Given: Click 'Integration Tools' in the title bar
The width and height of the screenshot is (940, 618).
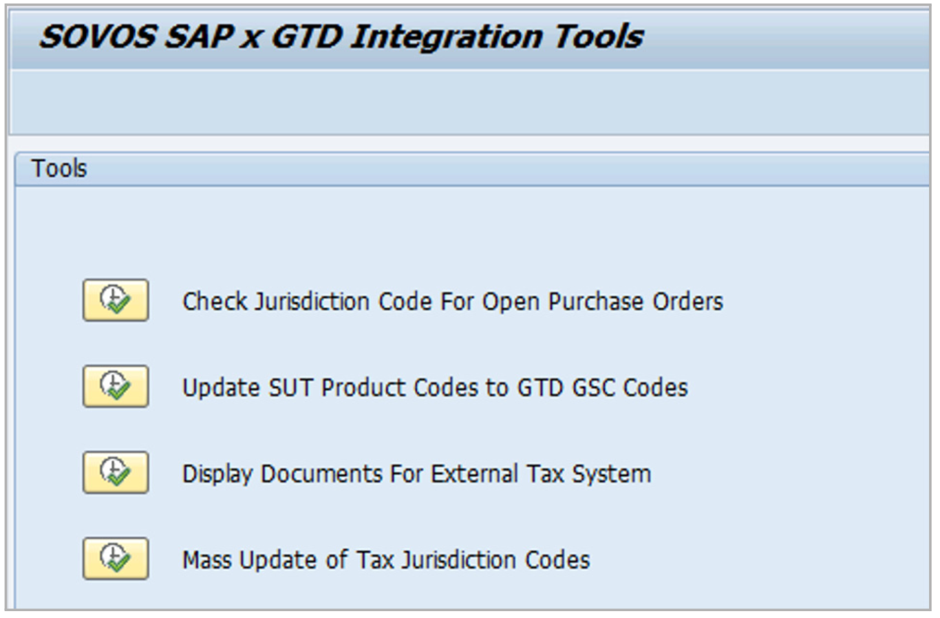Looking at the screenshot, I should click(496, 36).
